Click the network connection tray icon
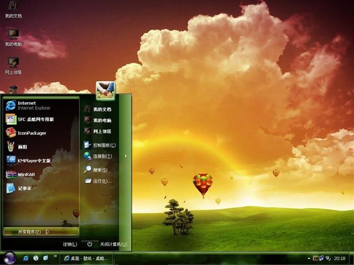This screenshot has width=354, height=265. pos(321,258)
